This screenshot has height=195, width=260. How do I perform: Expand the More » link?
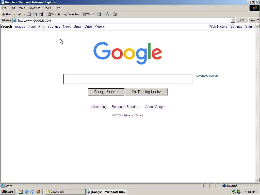point(100,26)
